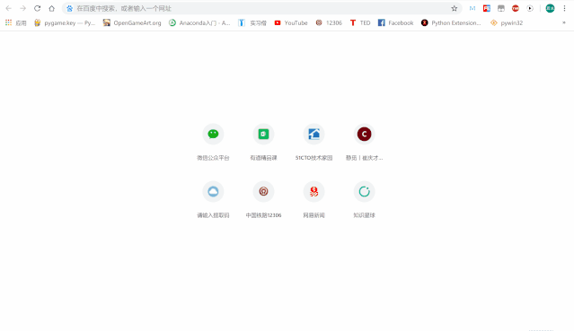Reload the current page
The height and width of the screenshot is (331, 574).
(x=38, y=8)
